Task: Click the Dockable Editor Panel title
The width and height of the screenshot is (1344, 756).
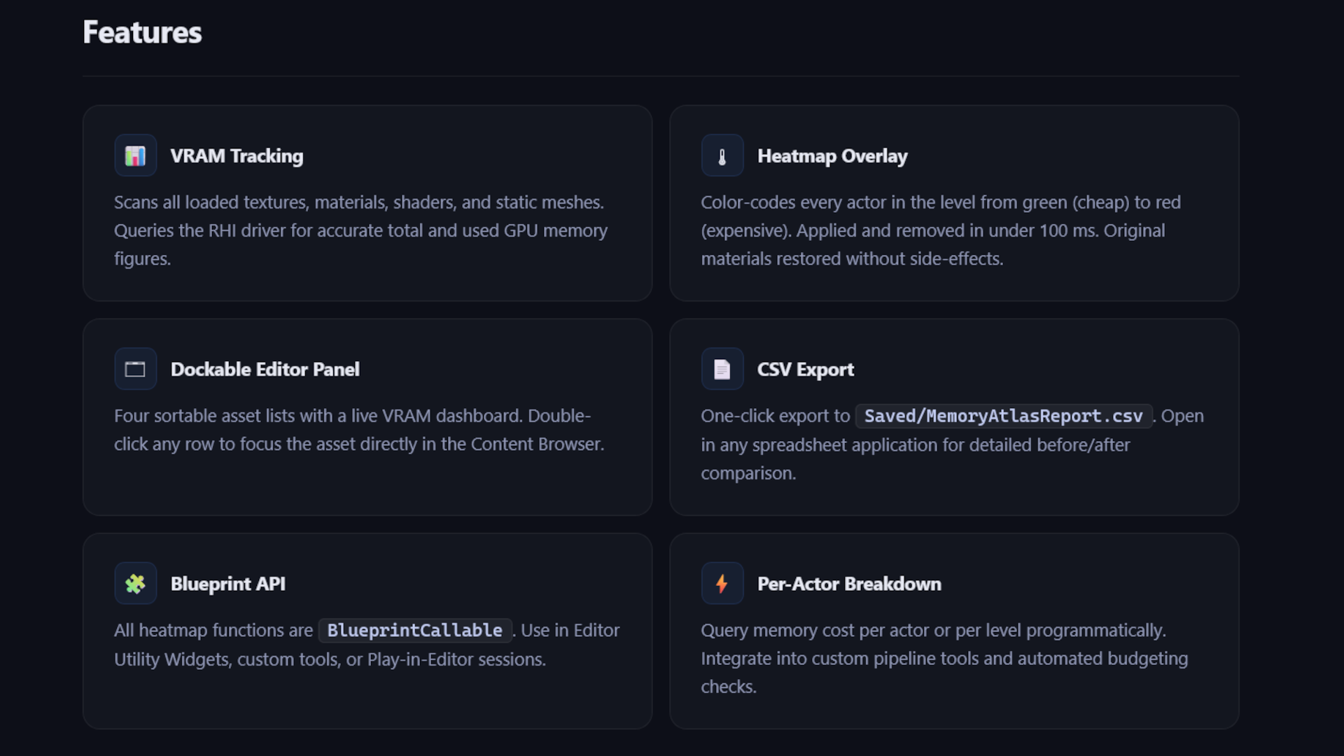Action: pyautogui.click(x=265, y=369)
